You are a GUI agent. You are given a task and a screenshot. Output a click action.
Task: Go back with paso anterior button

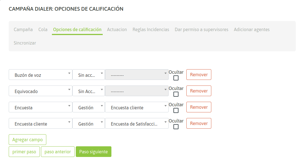(x=58, y=152)
